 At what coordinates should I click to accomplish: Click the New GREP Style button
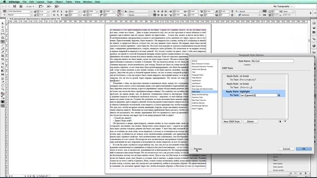point(232,122)
